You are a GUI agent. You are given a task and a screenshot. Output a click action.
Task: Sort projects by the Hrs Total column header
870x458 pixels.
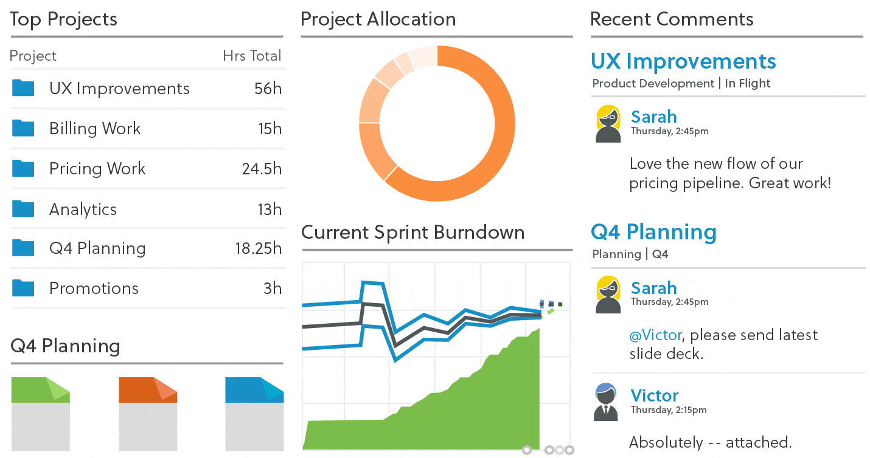(x=252, y=55)
